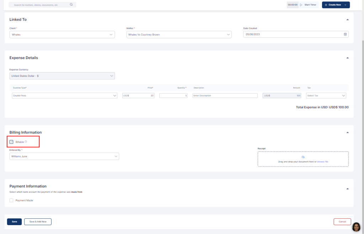Click the Save & Add New button

coord(38,222)
